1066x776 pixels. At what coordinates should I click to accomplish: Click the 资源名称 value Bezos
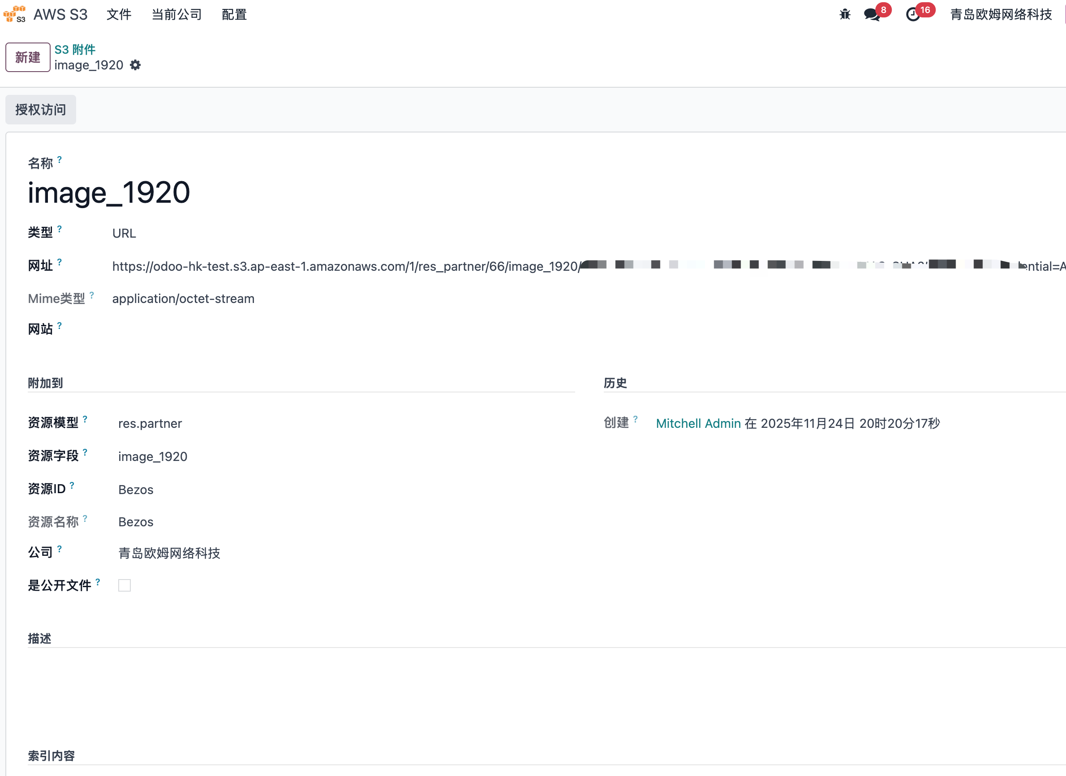pyautogui.click(x=136, y=522)
